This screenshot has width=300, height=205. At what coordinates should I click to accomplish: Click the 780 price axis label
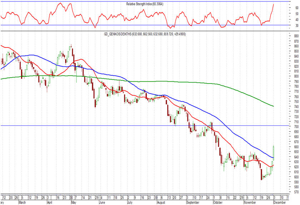coord(296,86)
